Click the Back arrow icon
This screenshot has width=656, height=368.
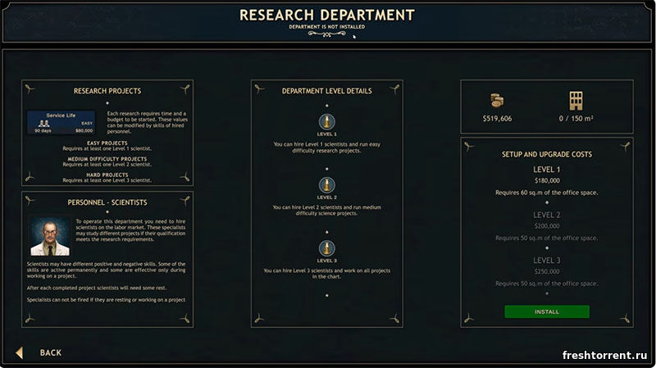point(19,352)
